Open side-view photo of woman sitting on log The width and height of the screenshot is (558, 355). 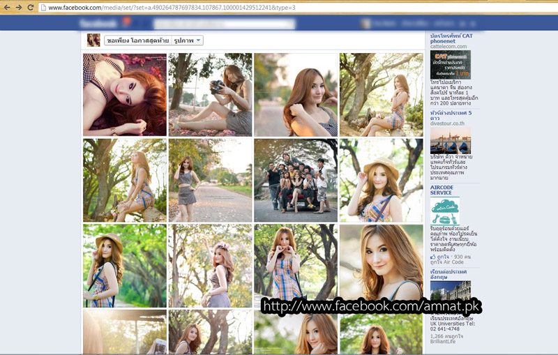click(x=125, y=181)
